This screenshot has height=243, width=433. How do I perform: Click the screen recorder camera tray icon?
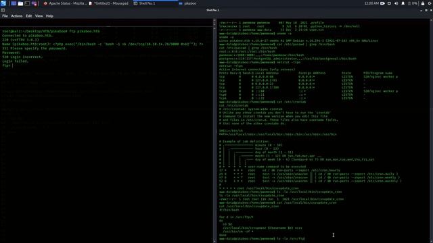coord(383,3)
